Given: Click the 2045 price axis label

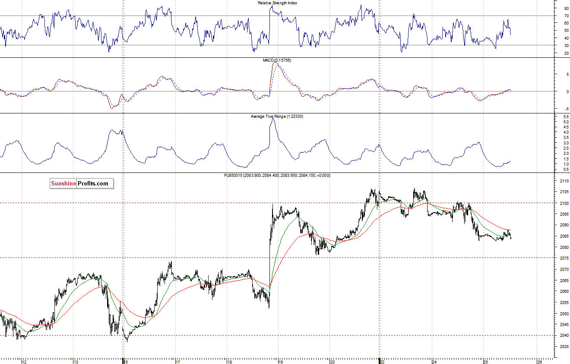Looking at the screenshot, I should click(x=564, y=325).
